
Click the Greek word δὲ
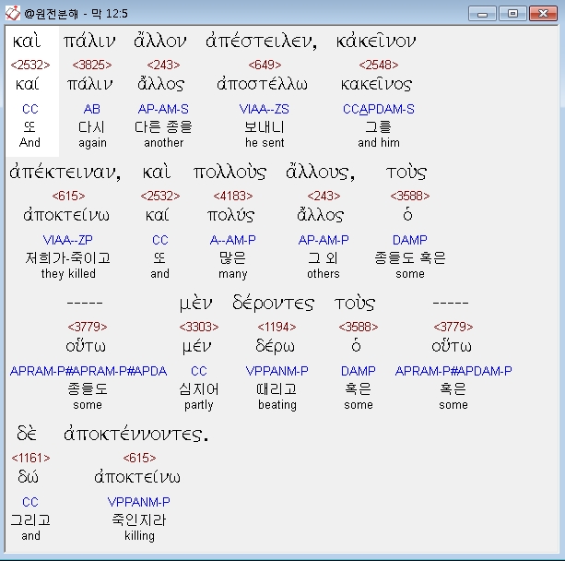27,434
